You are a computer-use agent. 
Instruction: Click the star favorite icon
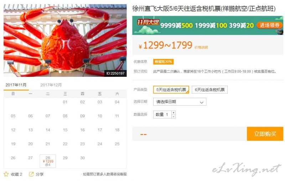point(6,174)
